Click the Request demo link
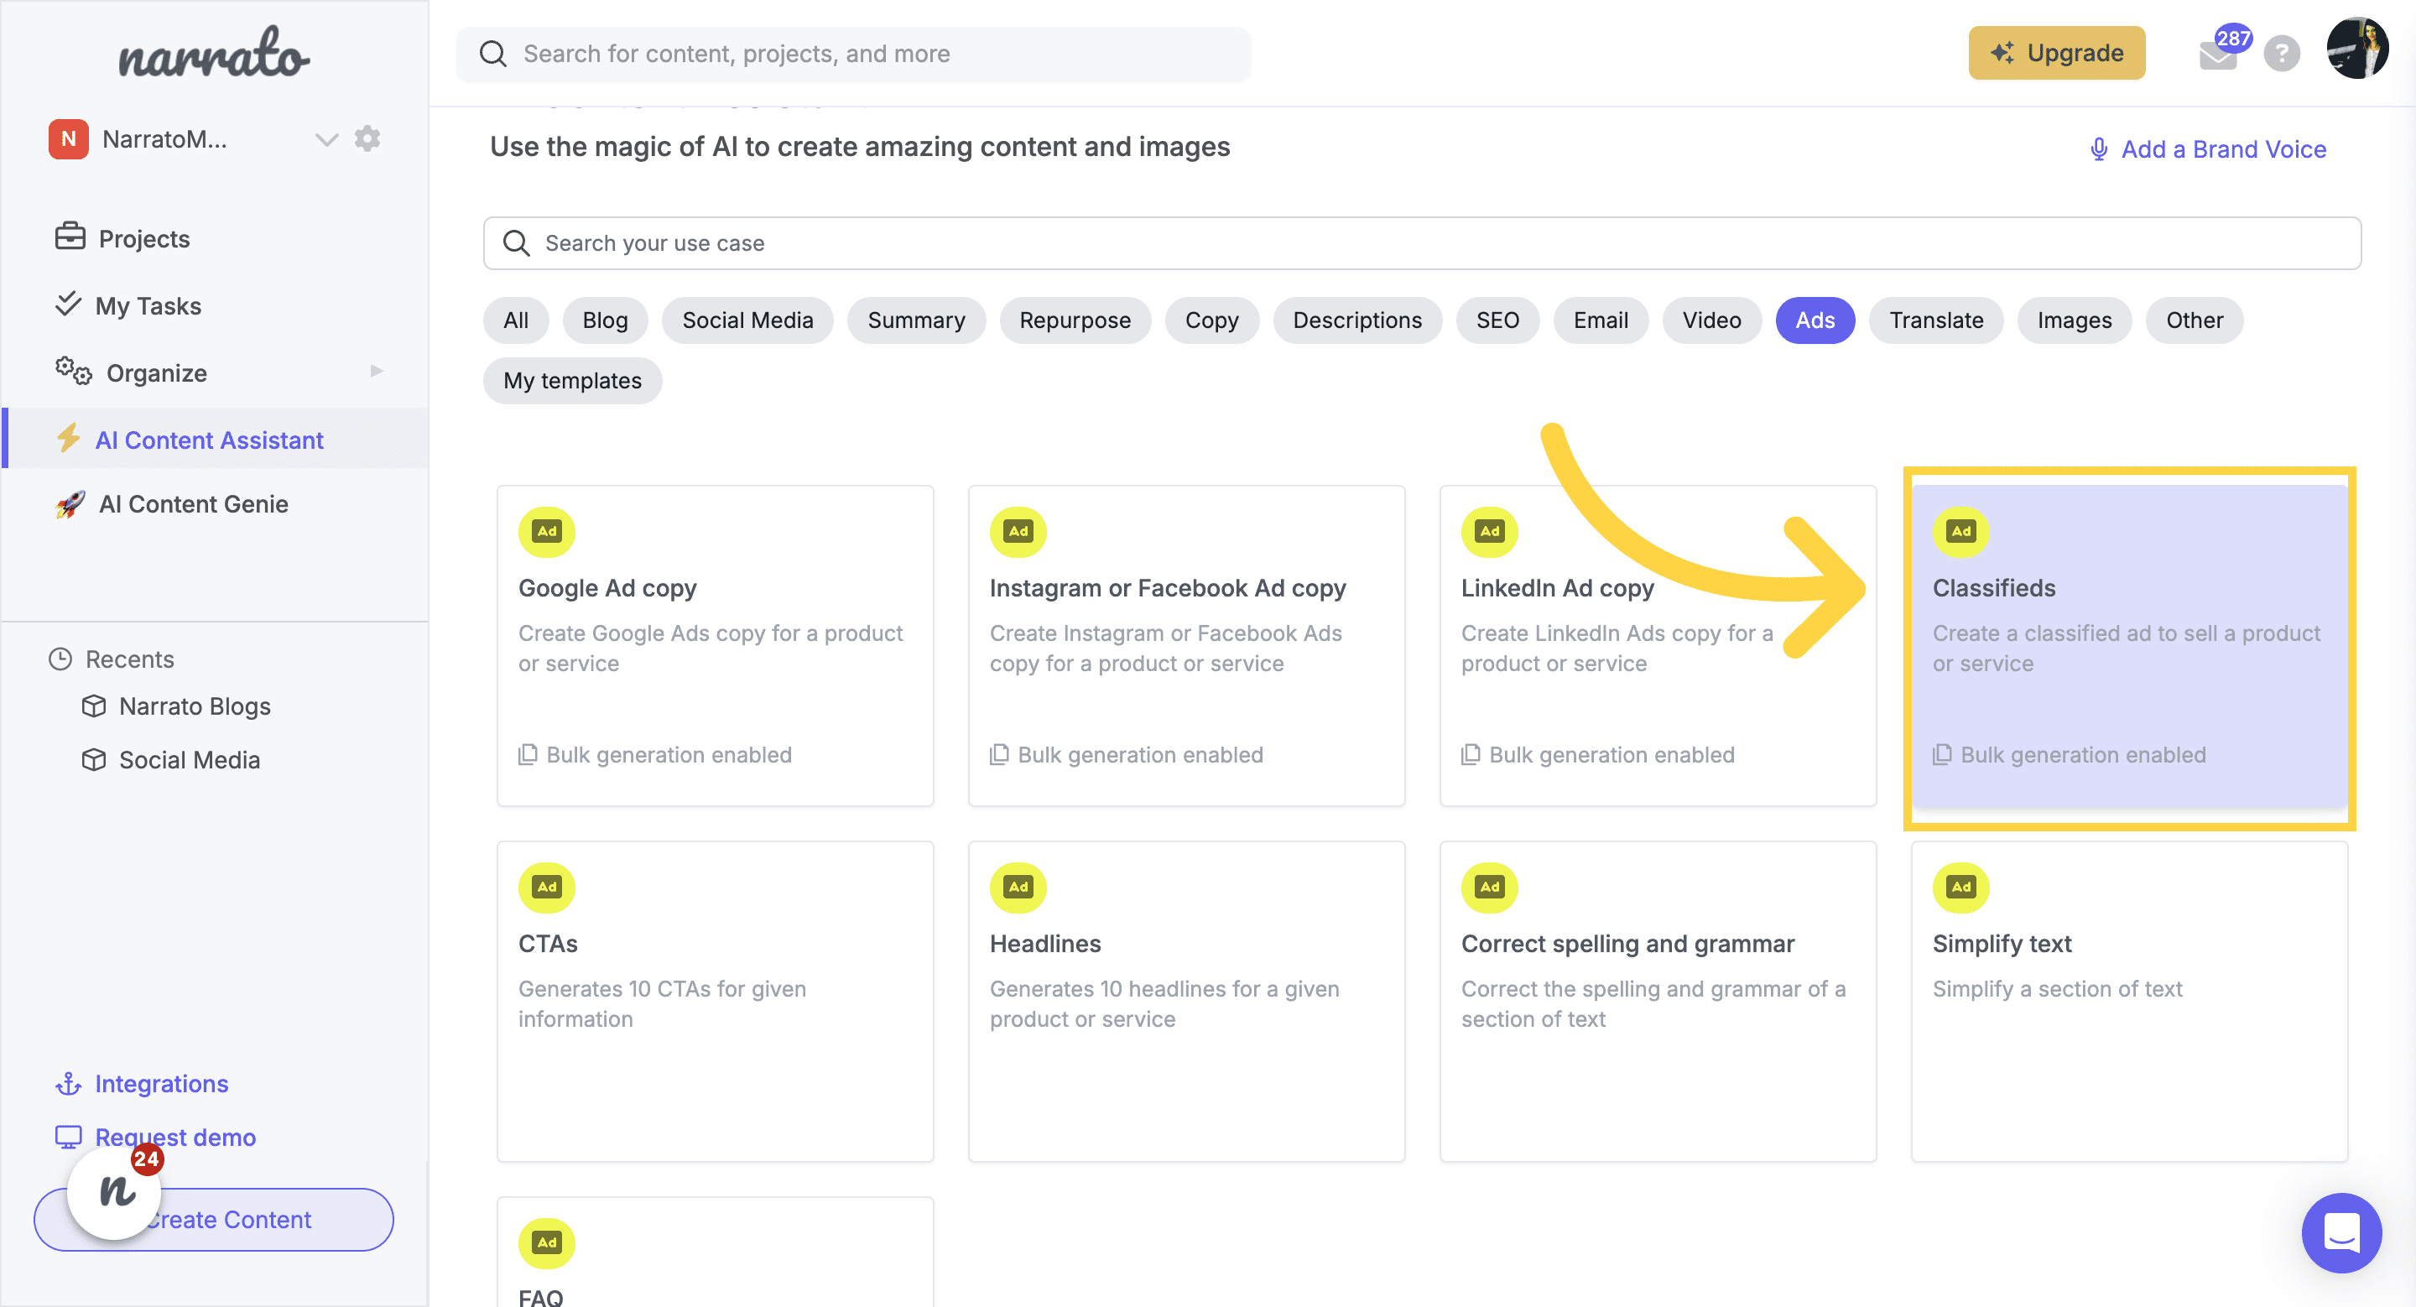 pos(175,1137)
